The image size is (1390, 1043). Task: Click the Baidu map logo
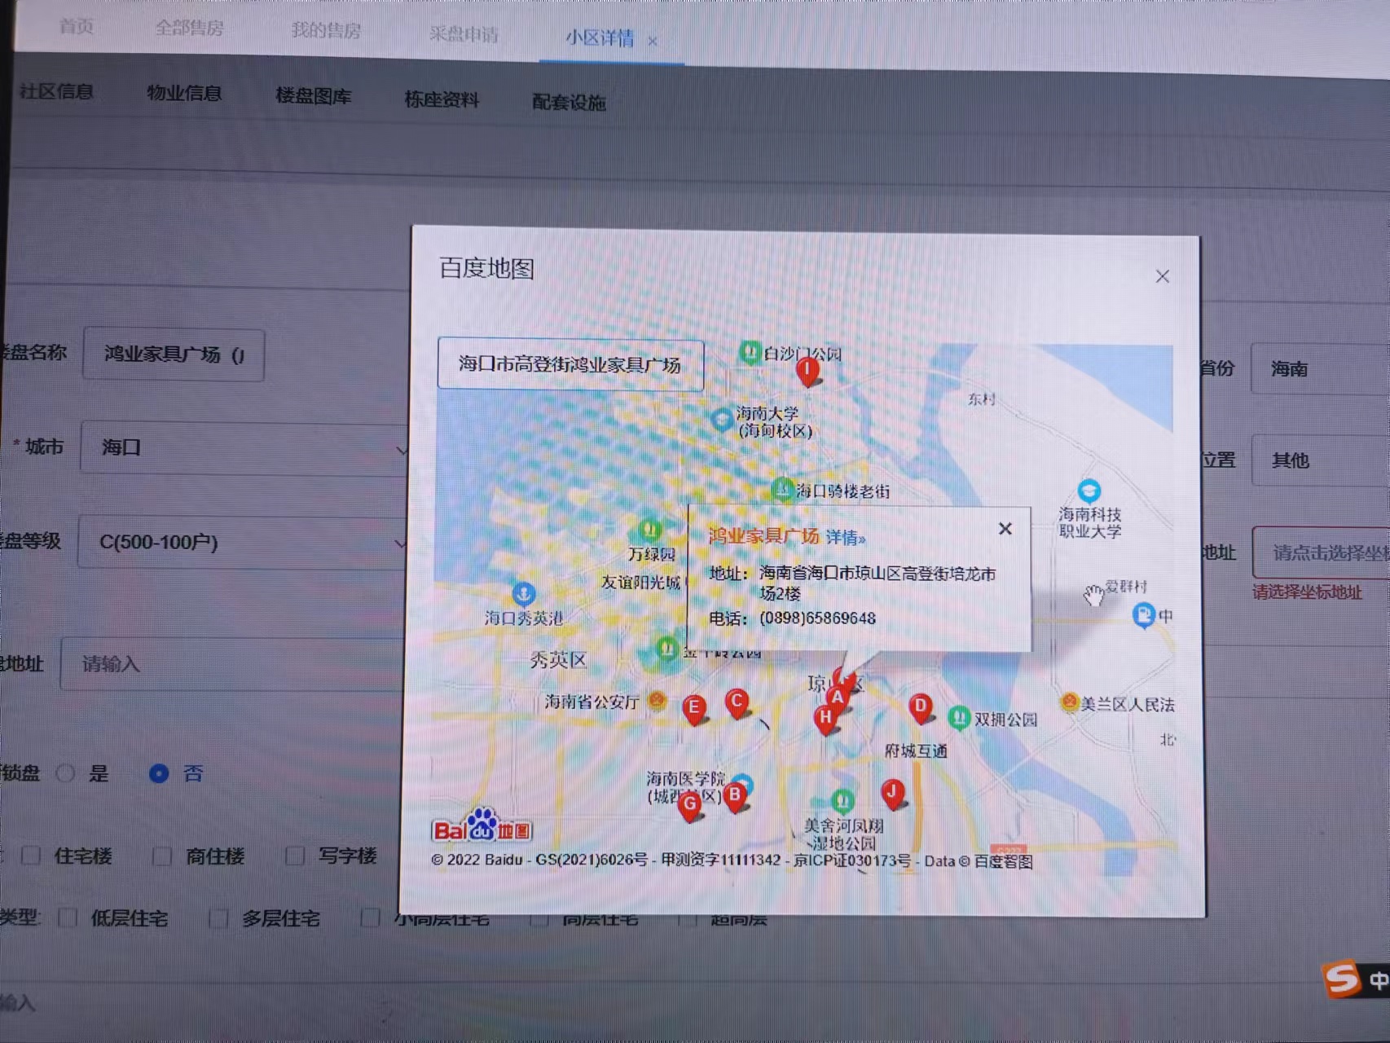[x=481, y=826]
